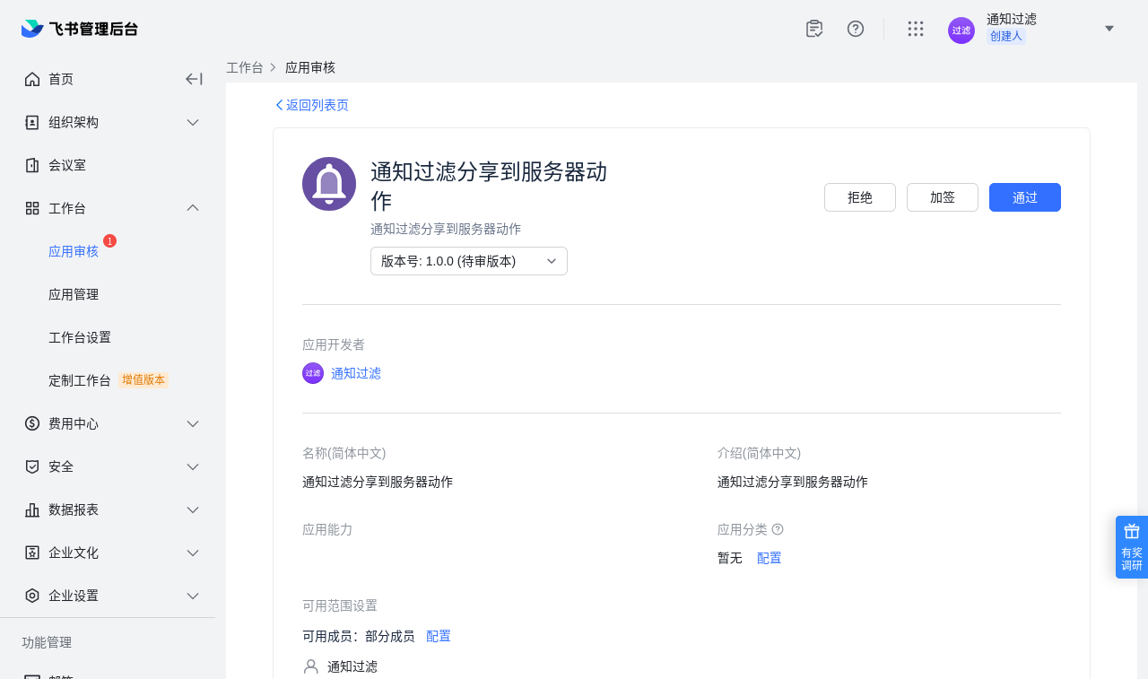Expand the 组织架构 menu chevron
Image resolution: width=1148 pixels, height=679 pixels.
[193, 122]
